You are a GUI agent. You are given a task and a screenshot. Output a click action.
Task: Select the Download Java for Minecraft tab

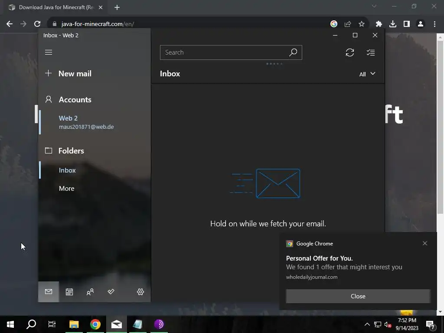[56, 7]
